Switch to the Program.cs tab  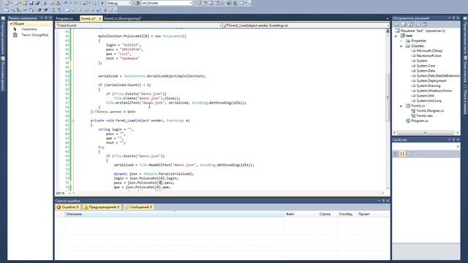coord(64,18)
